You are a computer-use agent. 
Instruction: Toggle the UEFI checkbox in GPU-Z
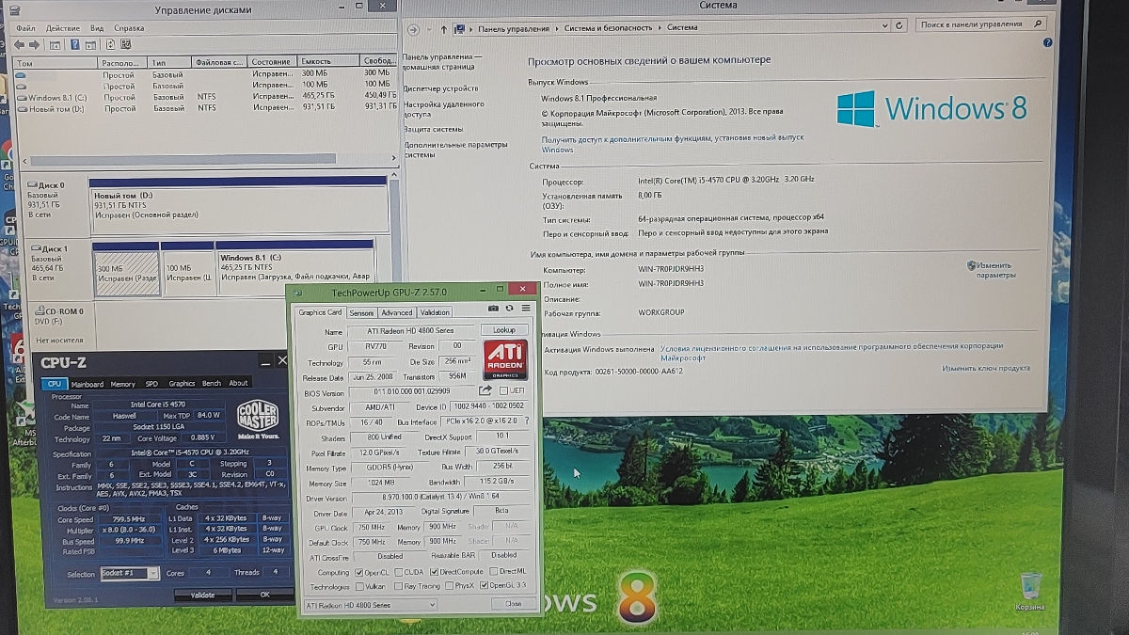504,390
